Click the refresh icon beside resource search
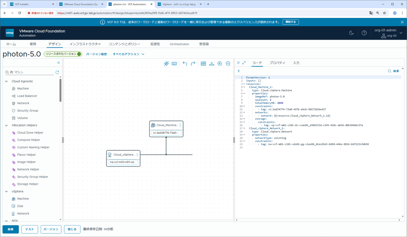 click(x=57, y=72)
